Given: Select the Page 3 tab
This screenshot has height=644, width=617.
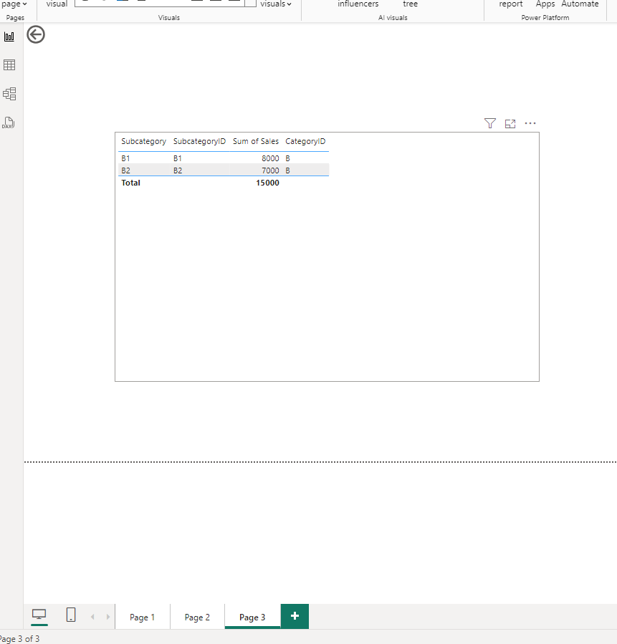Looking at the screenshot, I should 252,617.
